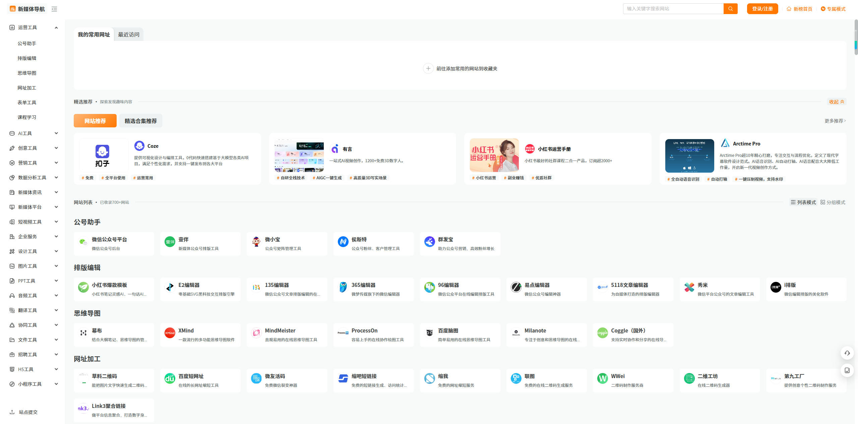Collapse the 运营工具 sidebar section
858x424 pixels.
pos(56,27)
